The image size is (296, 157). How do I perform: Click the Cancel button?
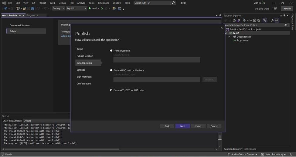tap(214, 126)
